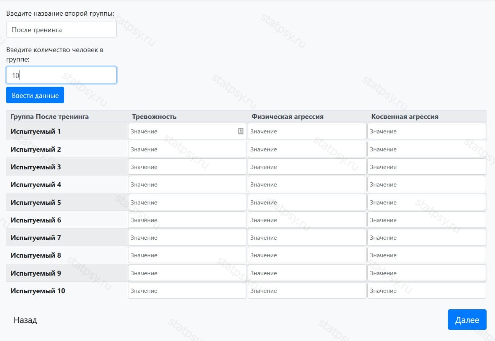
Task: Activate Физическая агрессия input for Испытуемый 3
Action: 307,167
